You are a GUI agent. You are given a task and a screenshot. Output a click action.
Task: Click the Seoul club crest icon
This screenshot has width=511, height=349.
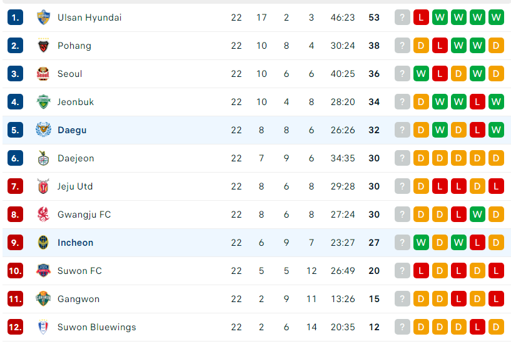tap(43, 74)
